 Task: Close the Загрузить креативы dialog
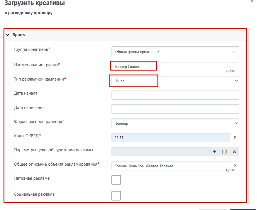click(x=252, y=1)
